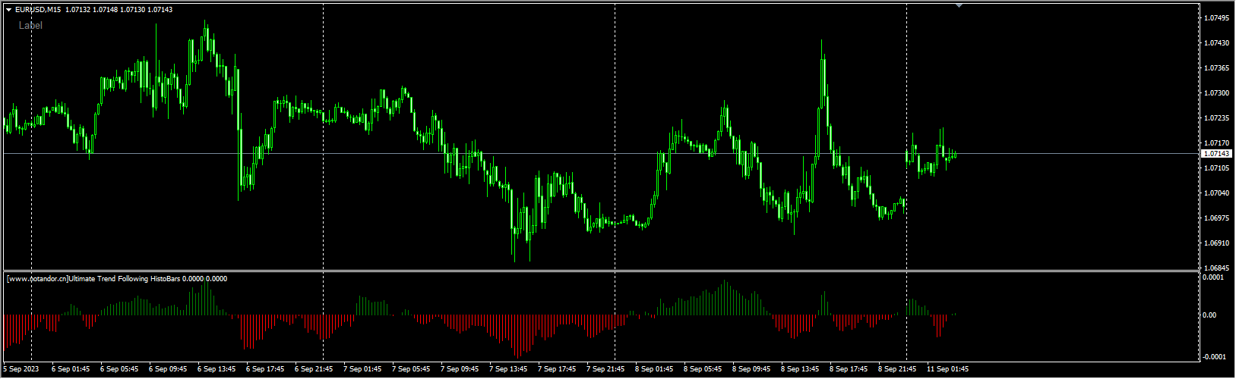This screenshot has height=379, width=1236.
Task: Click the '11 Sep 01:45' time label
Action: [947, 369]
